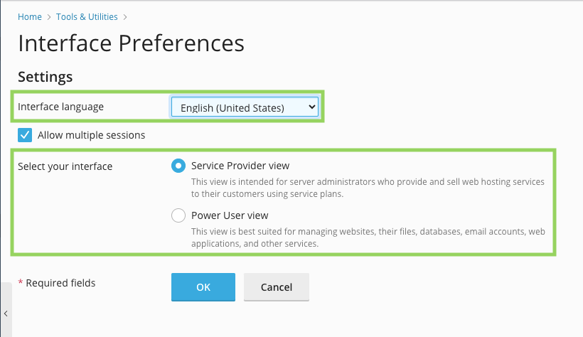583x337 pixels.
Task: Confirm the settings with the OK button
Action: tap(203, 287)
